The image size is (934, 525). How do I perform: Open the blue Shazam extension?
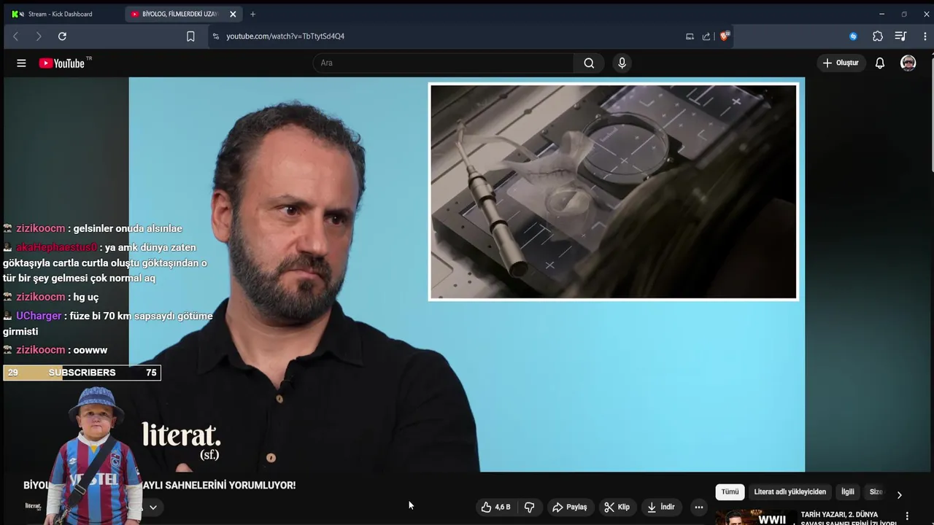(853, 36)
